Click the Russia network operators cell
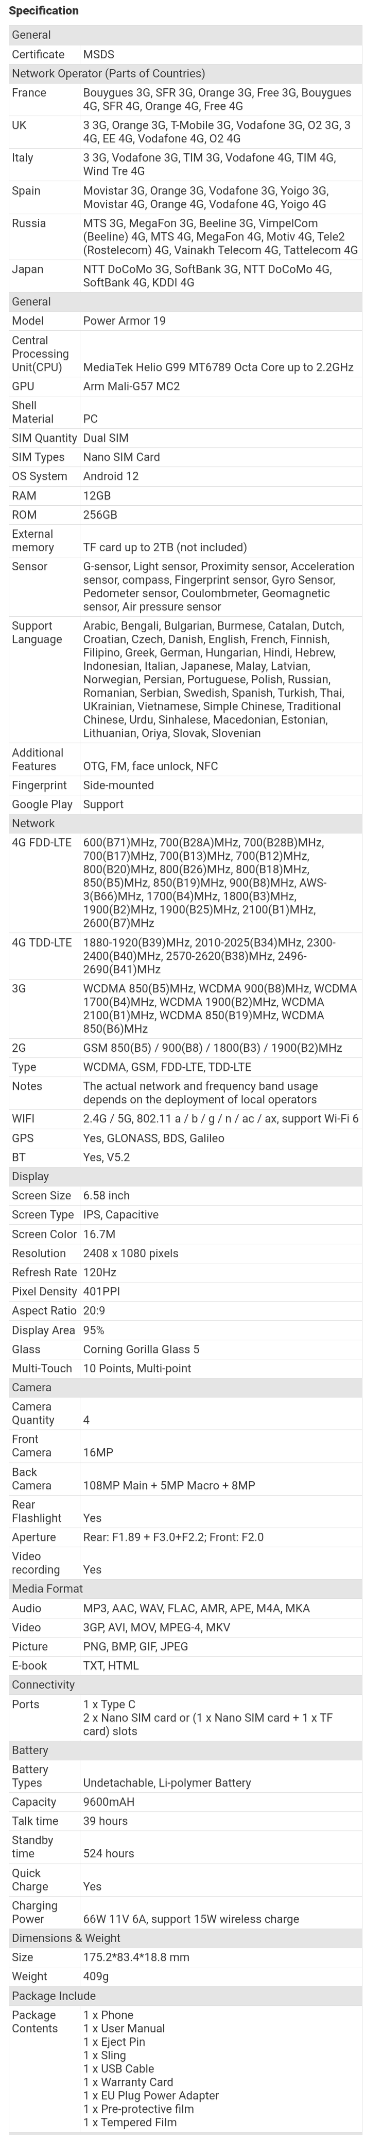365x2135 pixels. [x=221, y=236]
